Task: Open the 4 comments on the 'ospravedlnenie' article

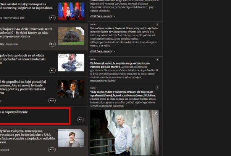Action: tap(81, 120)
